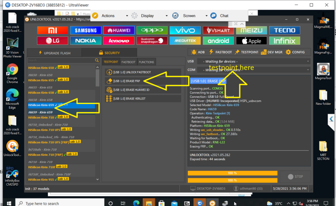Image resolution: width=336 pixels, height=206 pixels.
Task: Select the Vsmart brand tile
Action: point(218,30)
